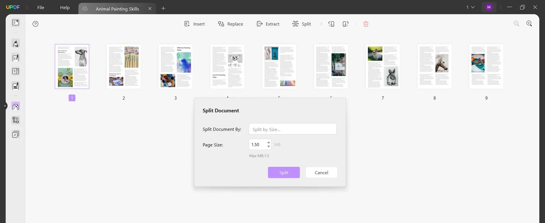Select page 1 thumbnail

(x=72, y=66)
